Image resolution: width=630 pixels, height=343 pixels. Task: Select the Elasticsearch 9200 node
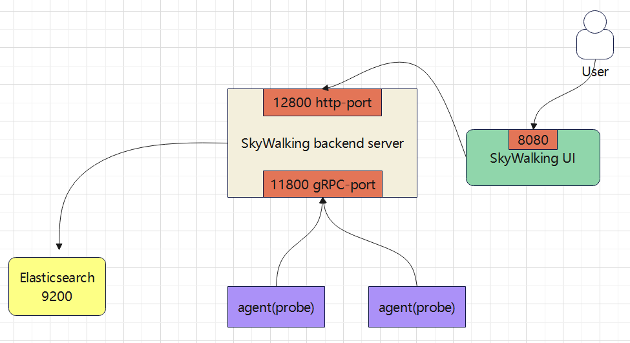click(x=57, y=286)
